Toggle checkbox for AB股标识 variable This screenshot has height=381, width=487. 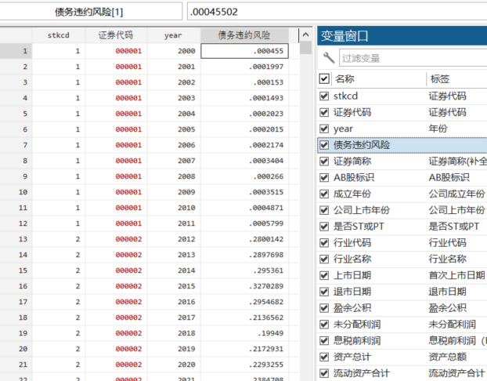(324, 178)
